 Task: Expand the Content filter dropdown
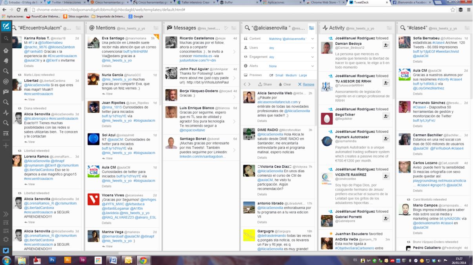click(x=312, y=38)
